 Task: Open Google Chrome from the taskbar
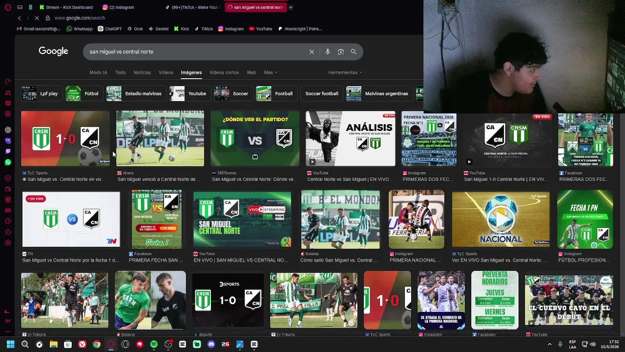pyautogui.click(x=97, y=344)
